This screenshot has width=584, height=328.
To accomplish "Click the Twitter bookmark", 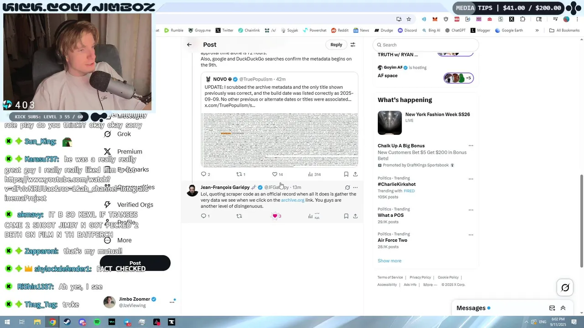I will coord(224,31).
